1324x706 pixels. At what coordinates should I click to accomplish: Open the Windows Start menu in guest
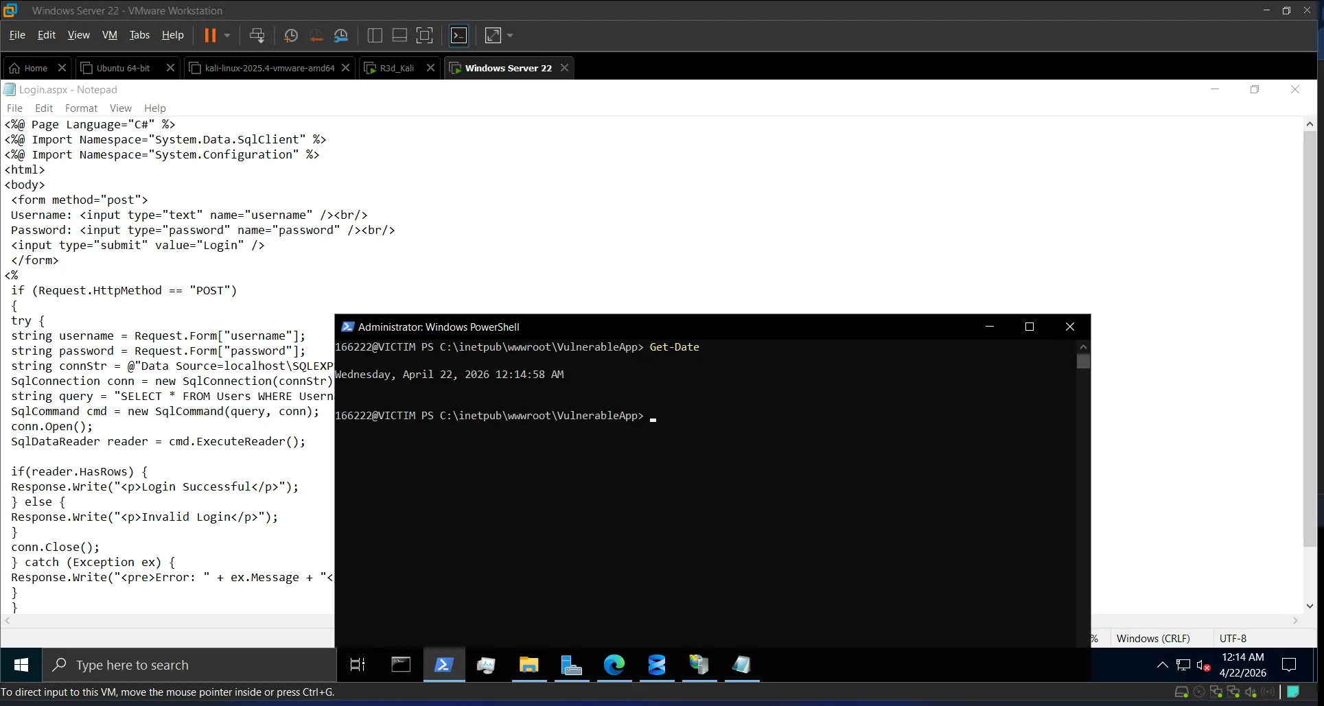point(21,665)
